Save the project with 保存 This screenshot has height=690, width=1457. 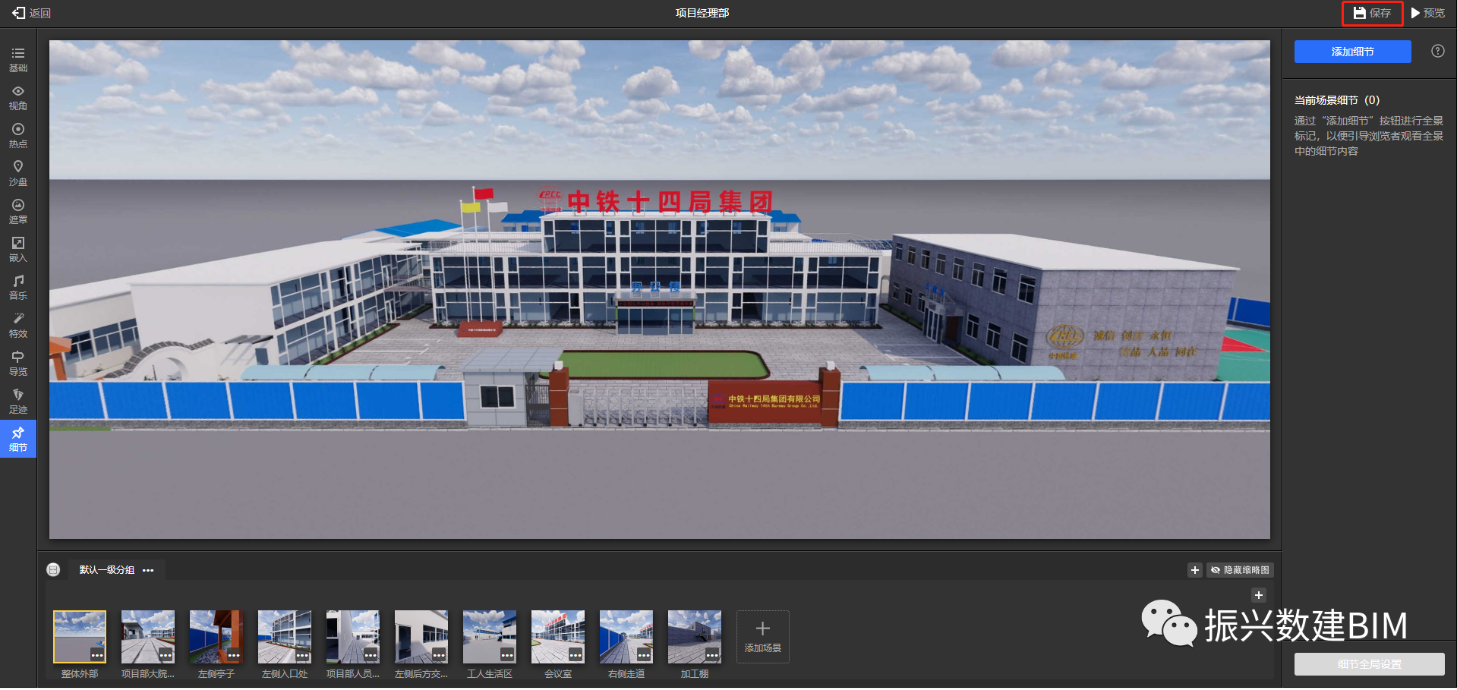[1372, 13]
